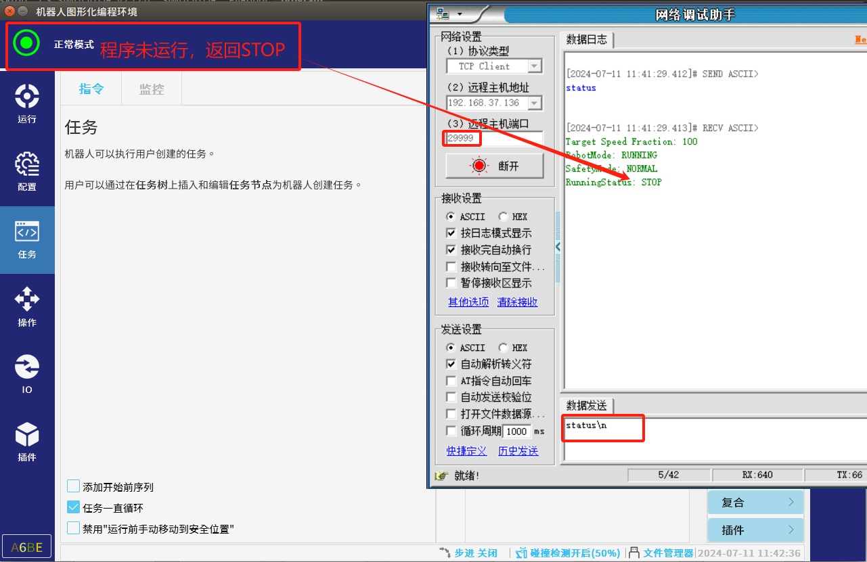Click the 清除接收 link

coord(517,302)
